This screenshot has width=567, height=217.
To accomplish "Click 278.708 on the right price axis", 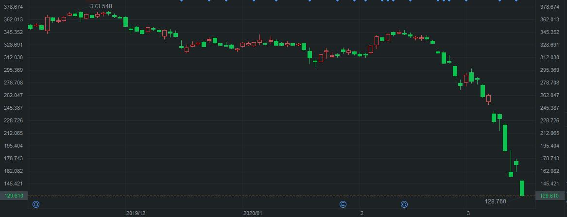I will click(550, 83).
